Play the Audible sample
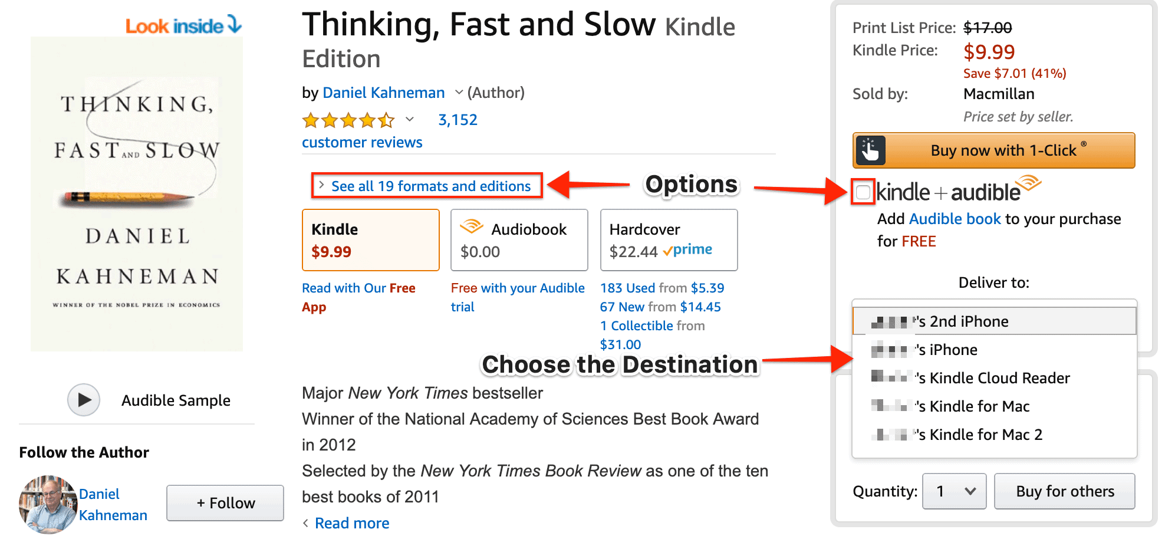The image size is (1165, 539). [84, 400]
